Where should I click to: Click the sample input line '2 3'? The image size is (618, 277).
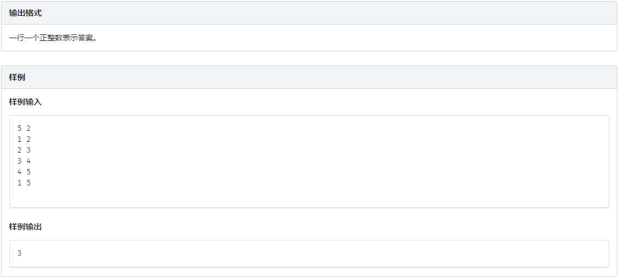pyautogui.click(x=24, y=150)
